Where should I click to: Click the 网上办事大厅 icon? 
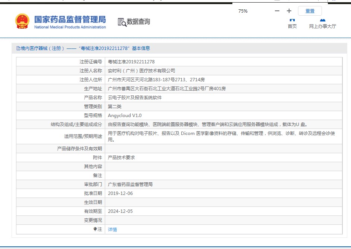tap(323, 20)
